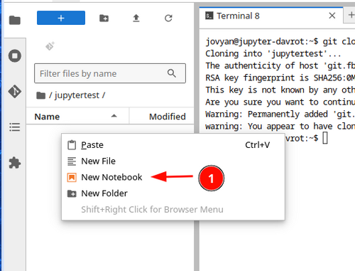Open Running Terminals and Kernels sidebar
Screen dimensions: 355x271
(15, 56)
